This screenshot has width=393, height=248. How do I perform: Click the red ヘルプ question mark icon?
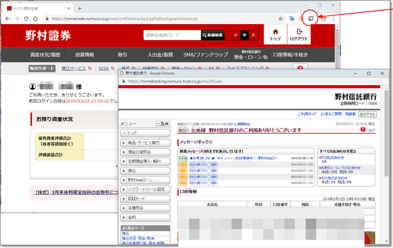362,130
